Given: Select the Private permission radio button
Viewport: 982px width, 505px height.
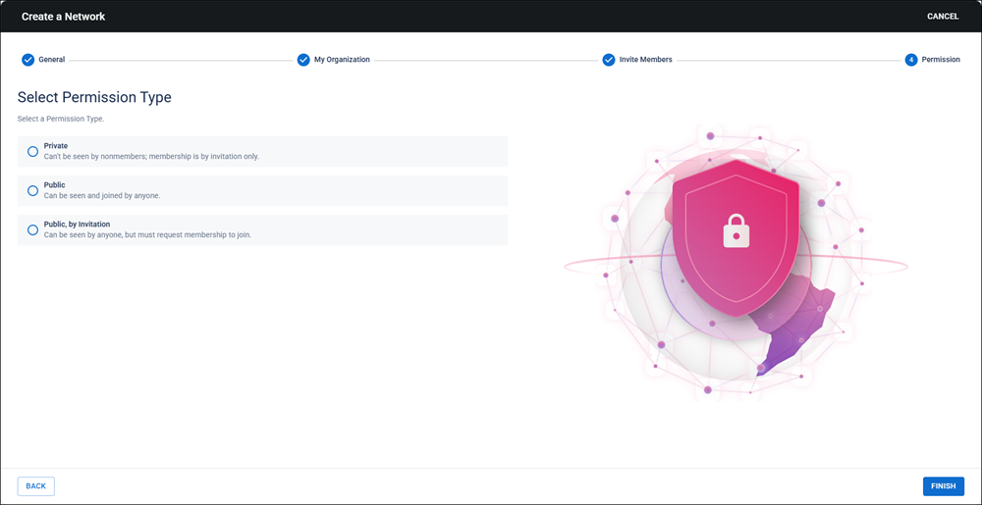Looking at the screenshot, I should pos(32,151).
